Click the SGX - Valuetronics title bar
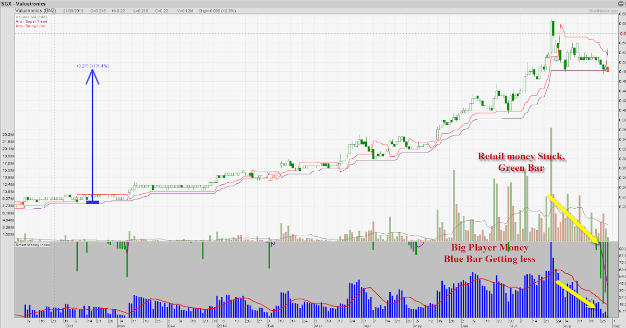Image resolution: width=626 pixels, height=328 pixels. click(x=23, y=4)
